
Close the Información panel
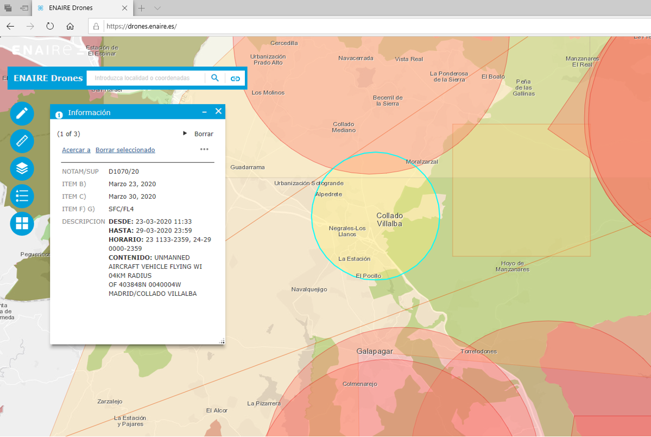click(218, 111)
